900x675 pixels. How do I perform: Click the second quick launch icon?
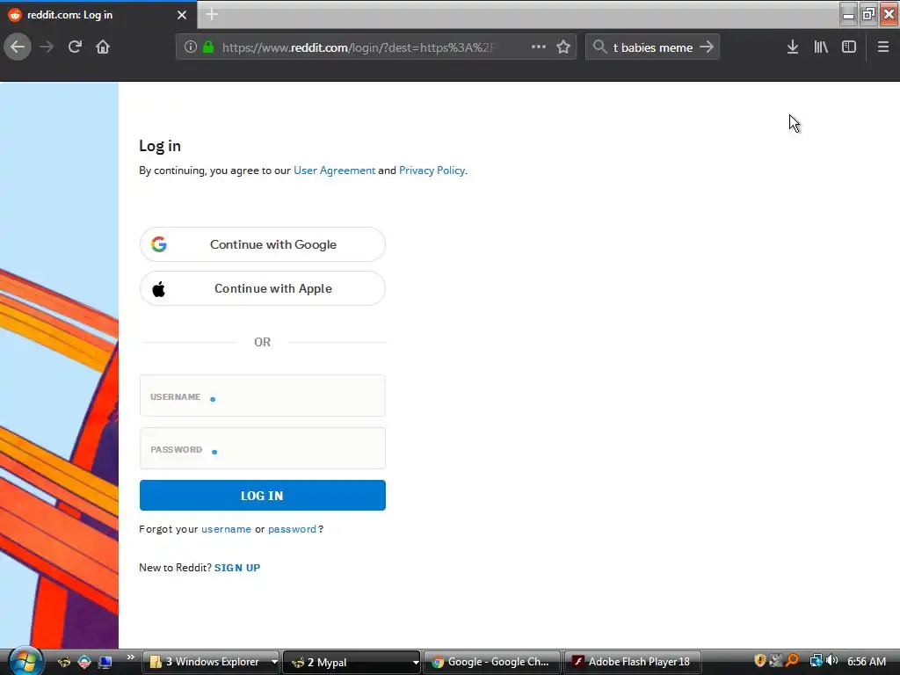[x=84, y=662]
